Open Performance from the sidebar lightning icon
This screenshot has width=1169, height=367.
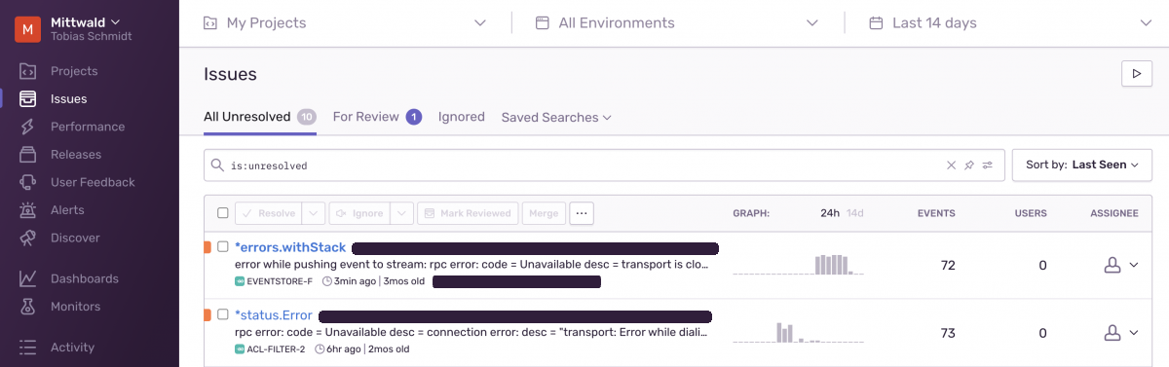point(28,127)
